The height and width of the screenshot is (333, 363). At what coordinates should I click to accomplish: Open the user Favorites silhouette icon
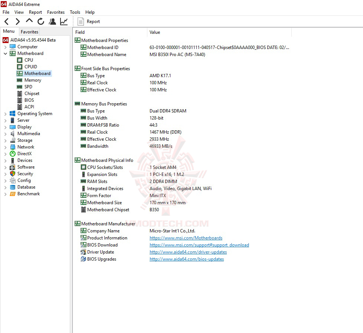point(53,22)
